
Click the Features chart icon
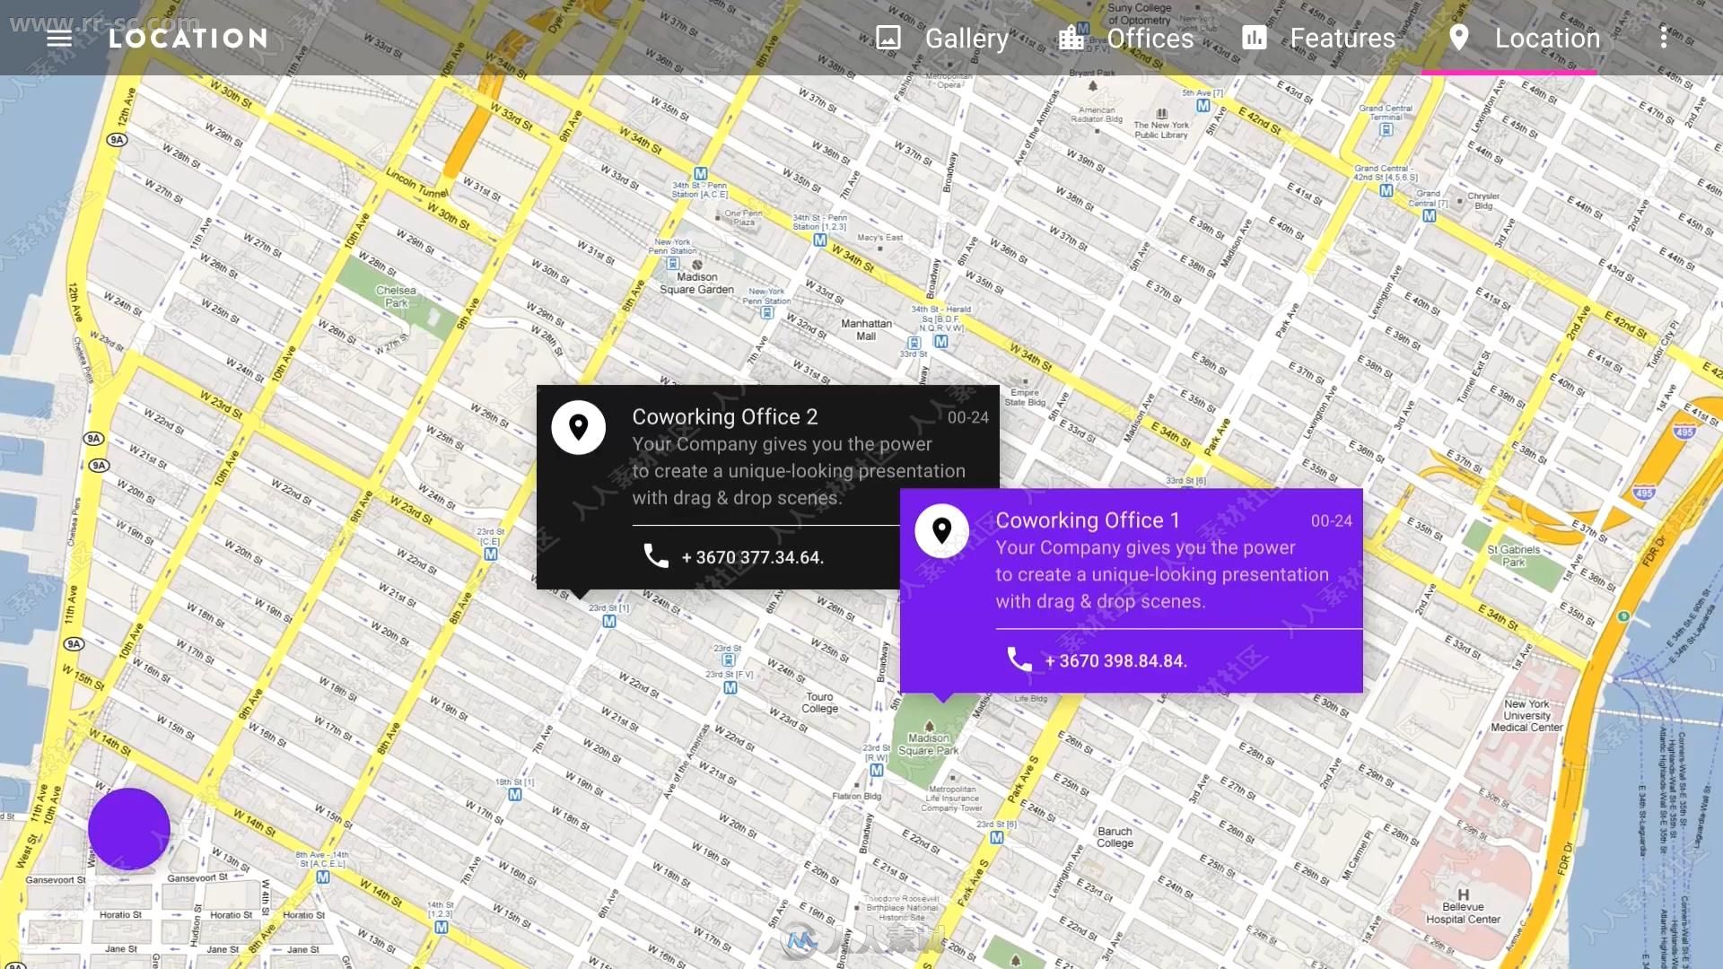pos(1255,38)
